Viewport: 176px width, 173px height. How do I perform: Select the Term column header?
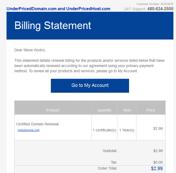pyautogui.click(x=127, y=110)
